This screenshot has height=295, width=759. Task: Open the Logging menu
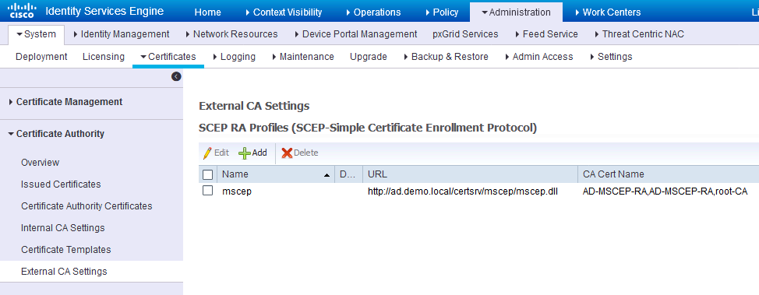pyautogui.click(x=234, y=57)
